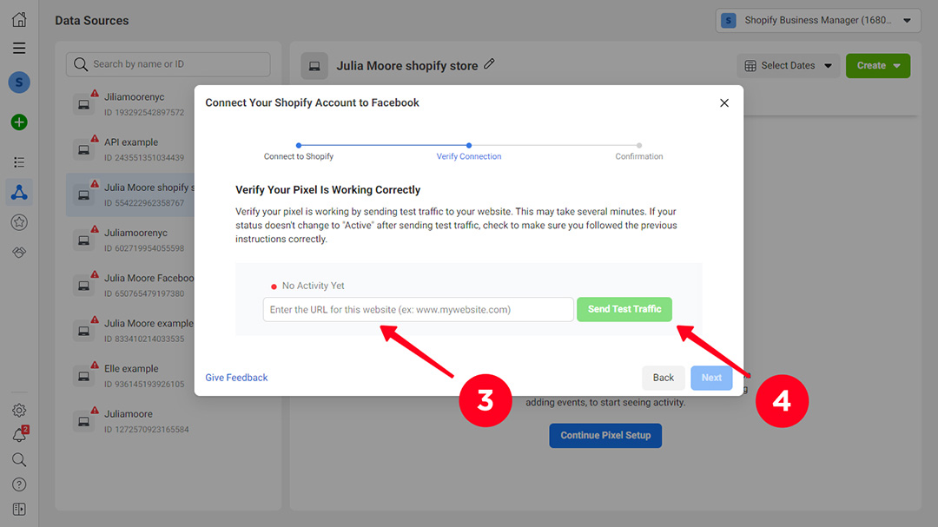Click the bottom sidebar panel icon
This screenshot has width=938, height=527.
[19, 509]
